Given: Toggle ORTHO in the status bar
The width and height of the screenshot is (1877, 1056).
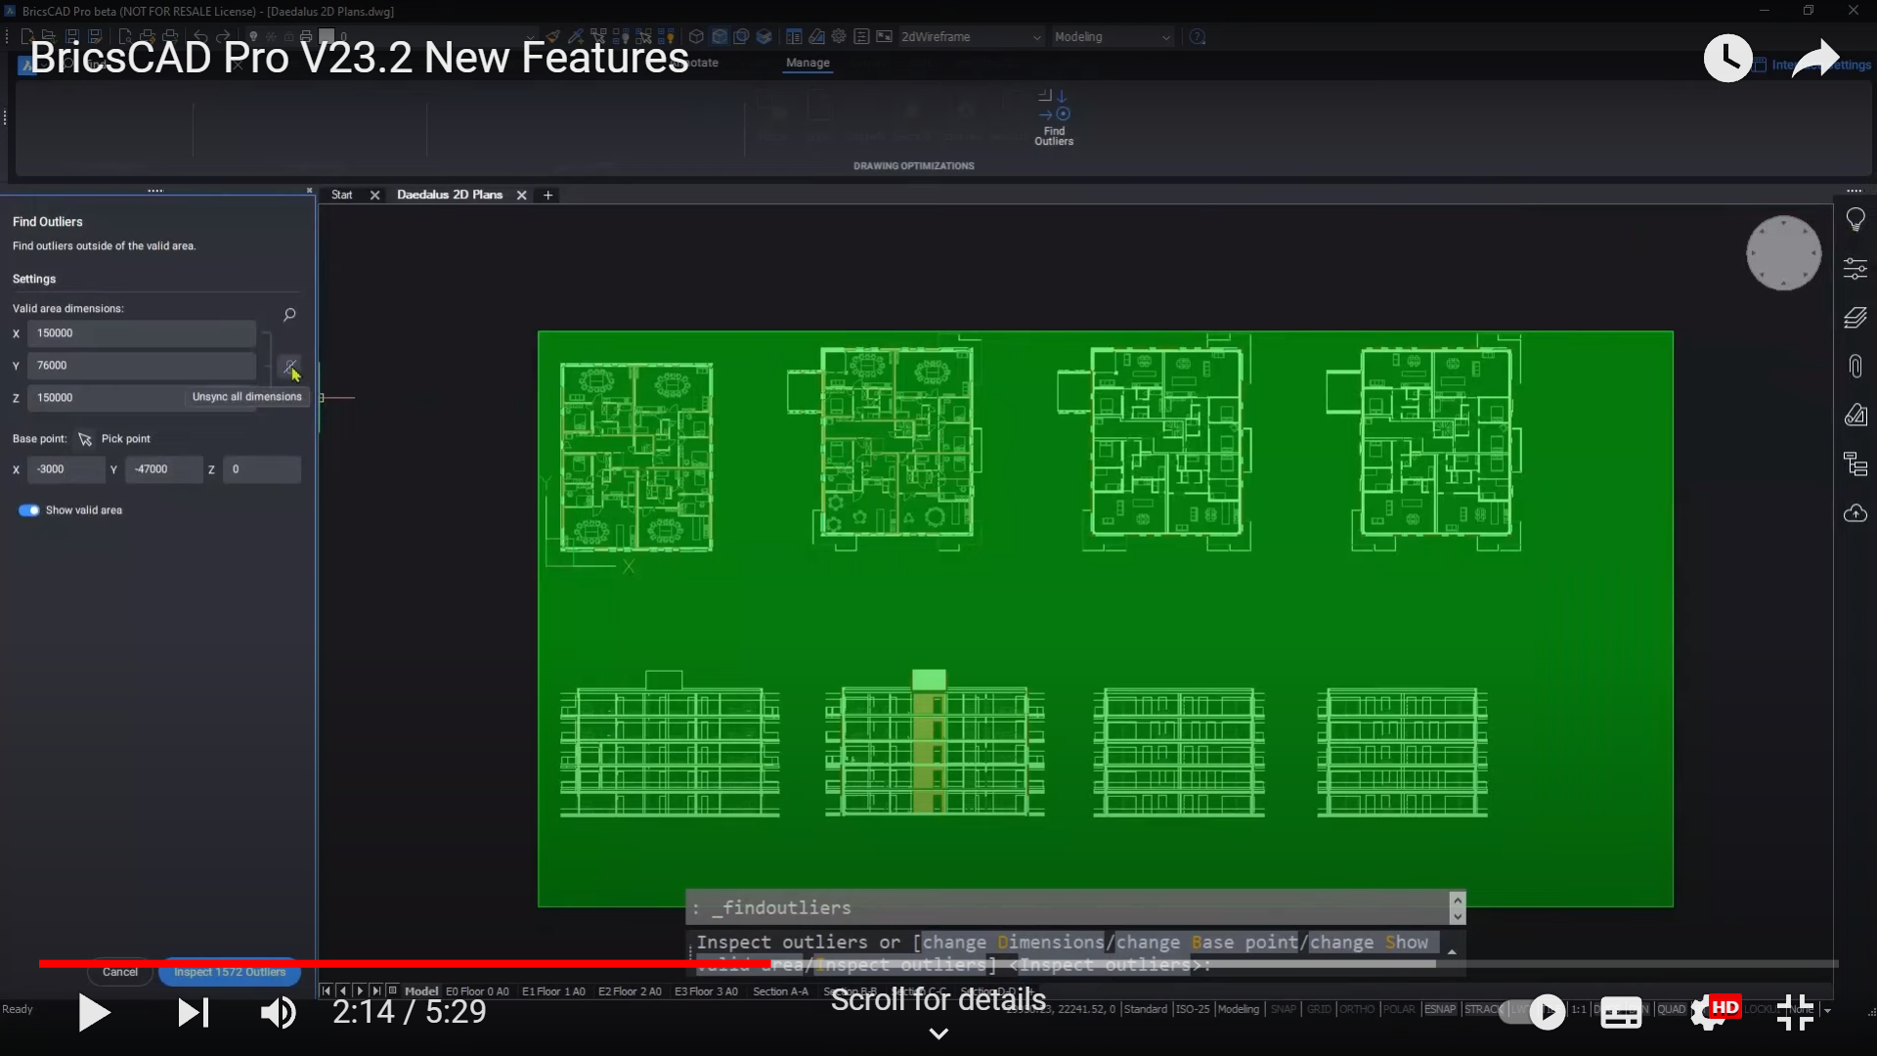Looking at the screenshot, I should point(1356,1009).
